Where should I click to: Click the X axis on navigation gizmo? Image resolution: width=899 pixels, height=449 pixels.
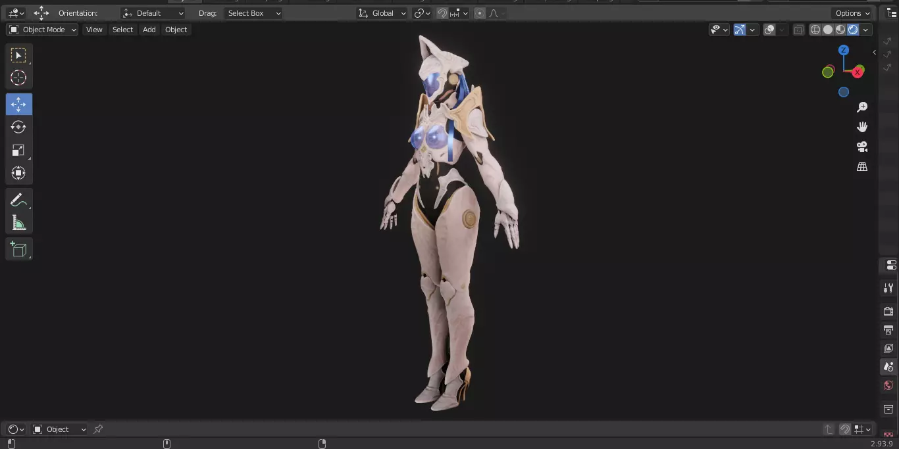click(x=858, y=72)
